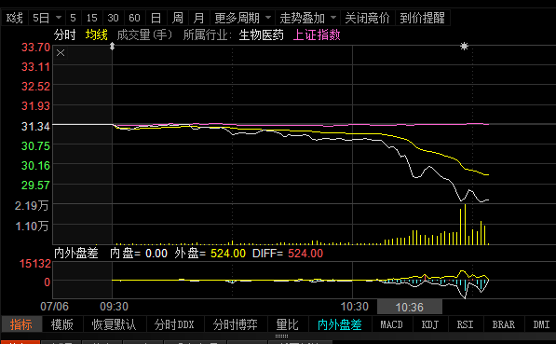The width and height of the screenshot is (556, 344).
Task: Click the 分时 legend label
Action: click(65, 35)
